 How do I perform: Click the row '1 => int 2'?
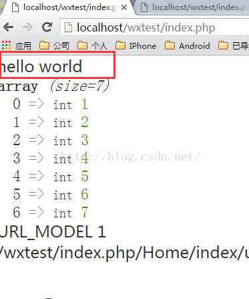[51, 122]
